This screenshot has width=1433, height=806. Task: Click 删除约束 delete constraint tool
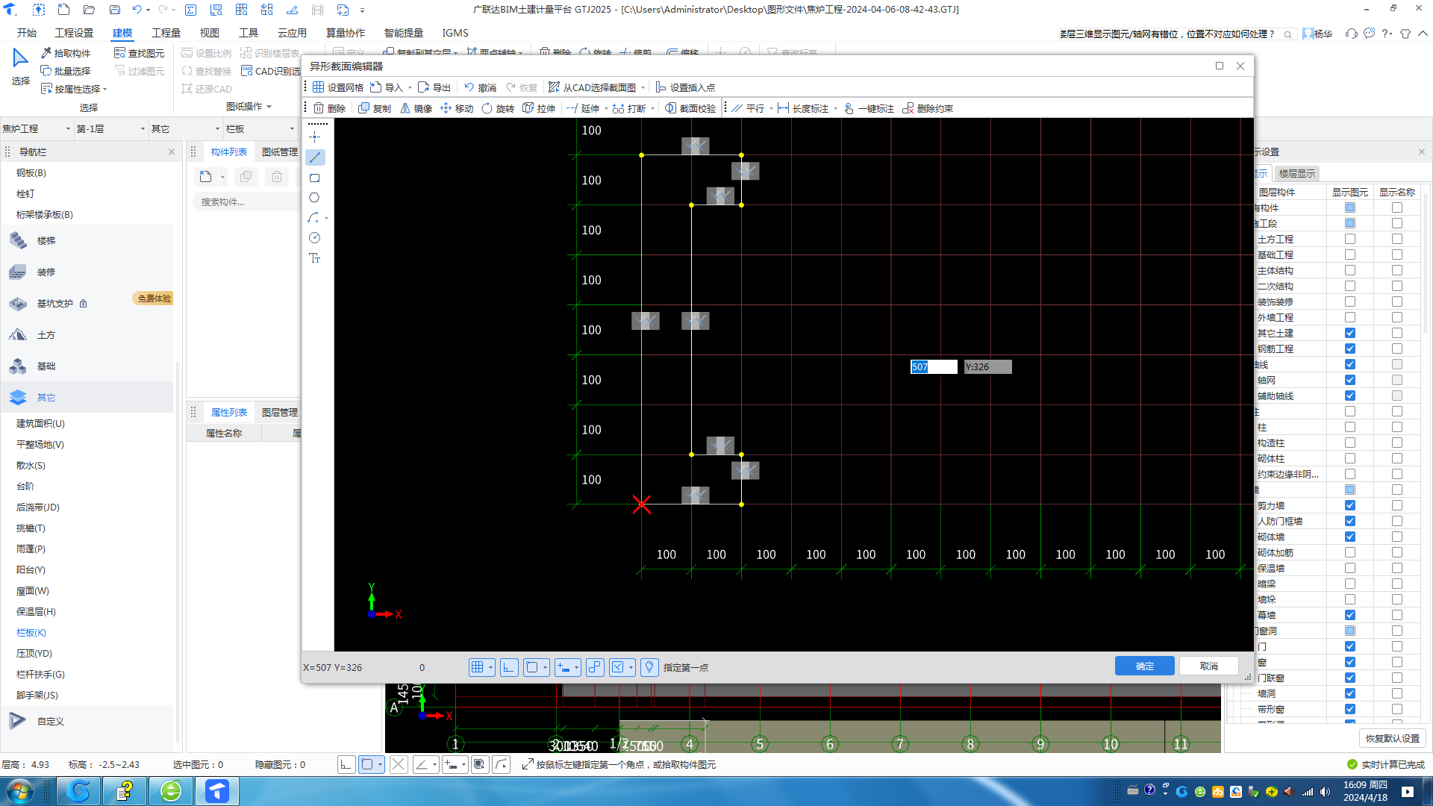point(928,108)
